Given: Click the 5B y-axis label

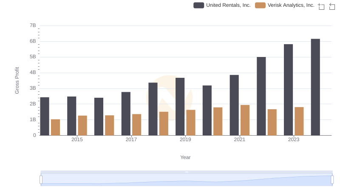Looking at the screenshot, I should coord(33,57).
